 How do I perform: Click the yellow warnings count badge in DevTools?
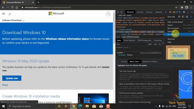pyautogui.click(x=175, y=12)
